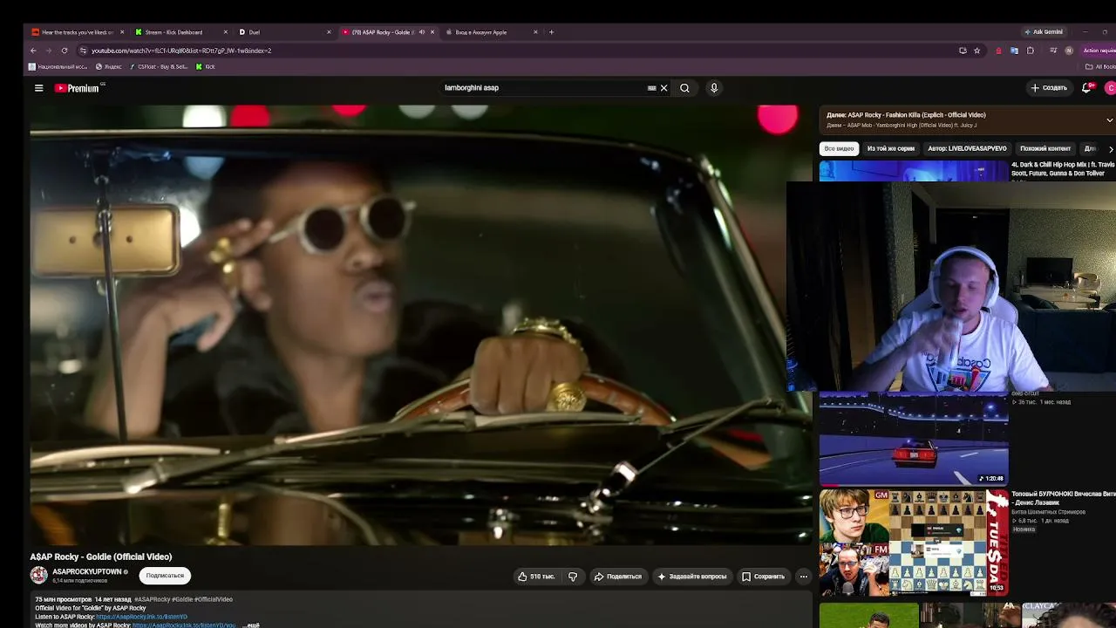
Task: Clear the search query with the X
Action: click(663, 88)
